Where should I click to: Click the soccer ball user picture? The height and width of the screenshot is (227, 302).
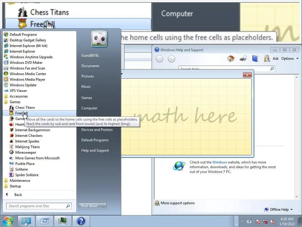click(99, 39)
